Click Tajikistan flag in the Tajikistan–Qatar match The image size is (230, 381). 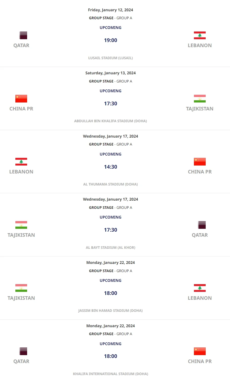coord(21,225)
